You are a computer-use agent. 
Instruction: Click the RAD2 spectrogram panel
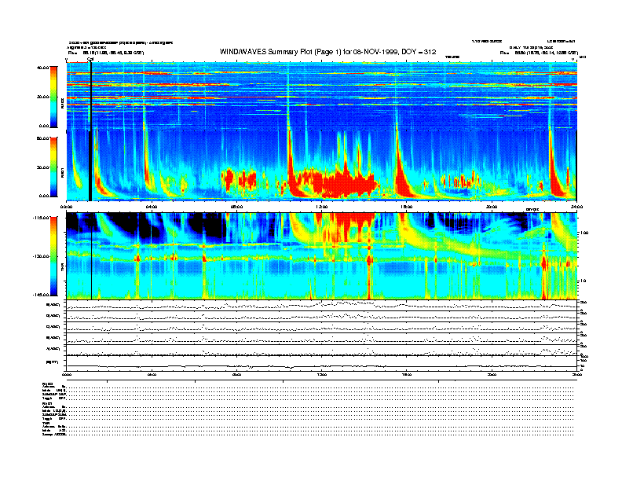coord(321,96)
